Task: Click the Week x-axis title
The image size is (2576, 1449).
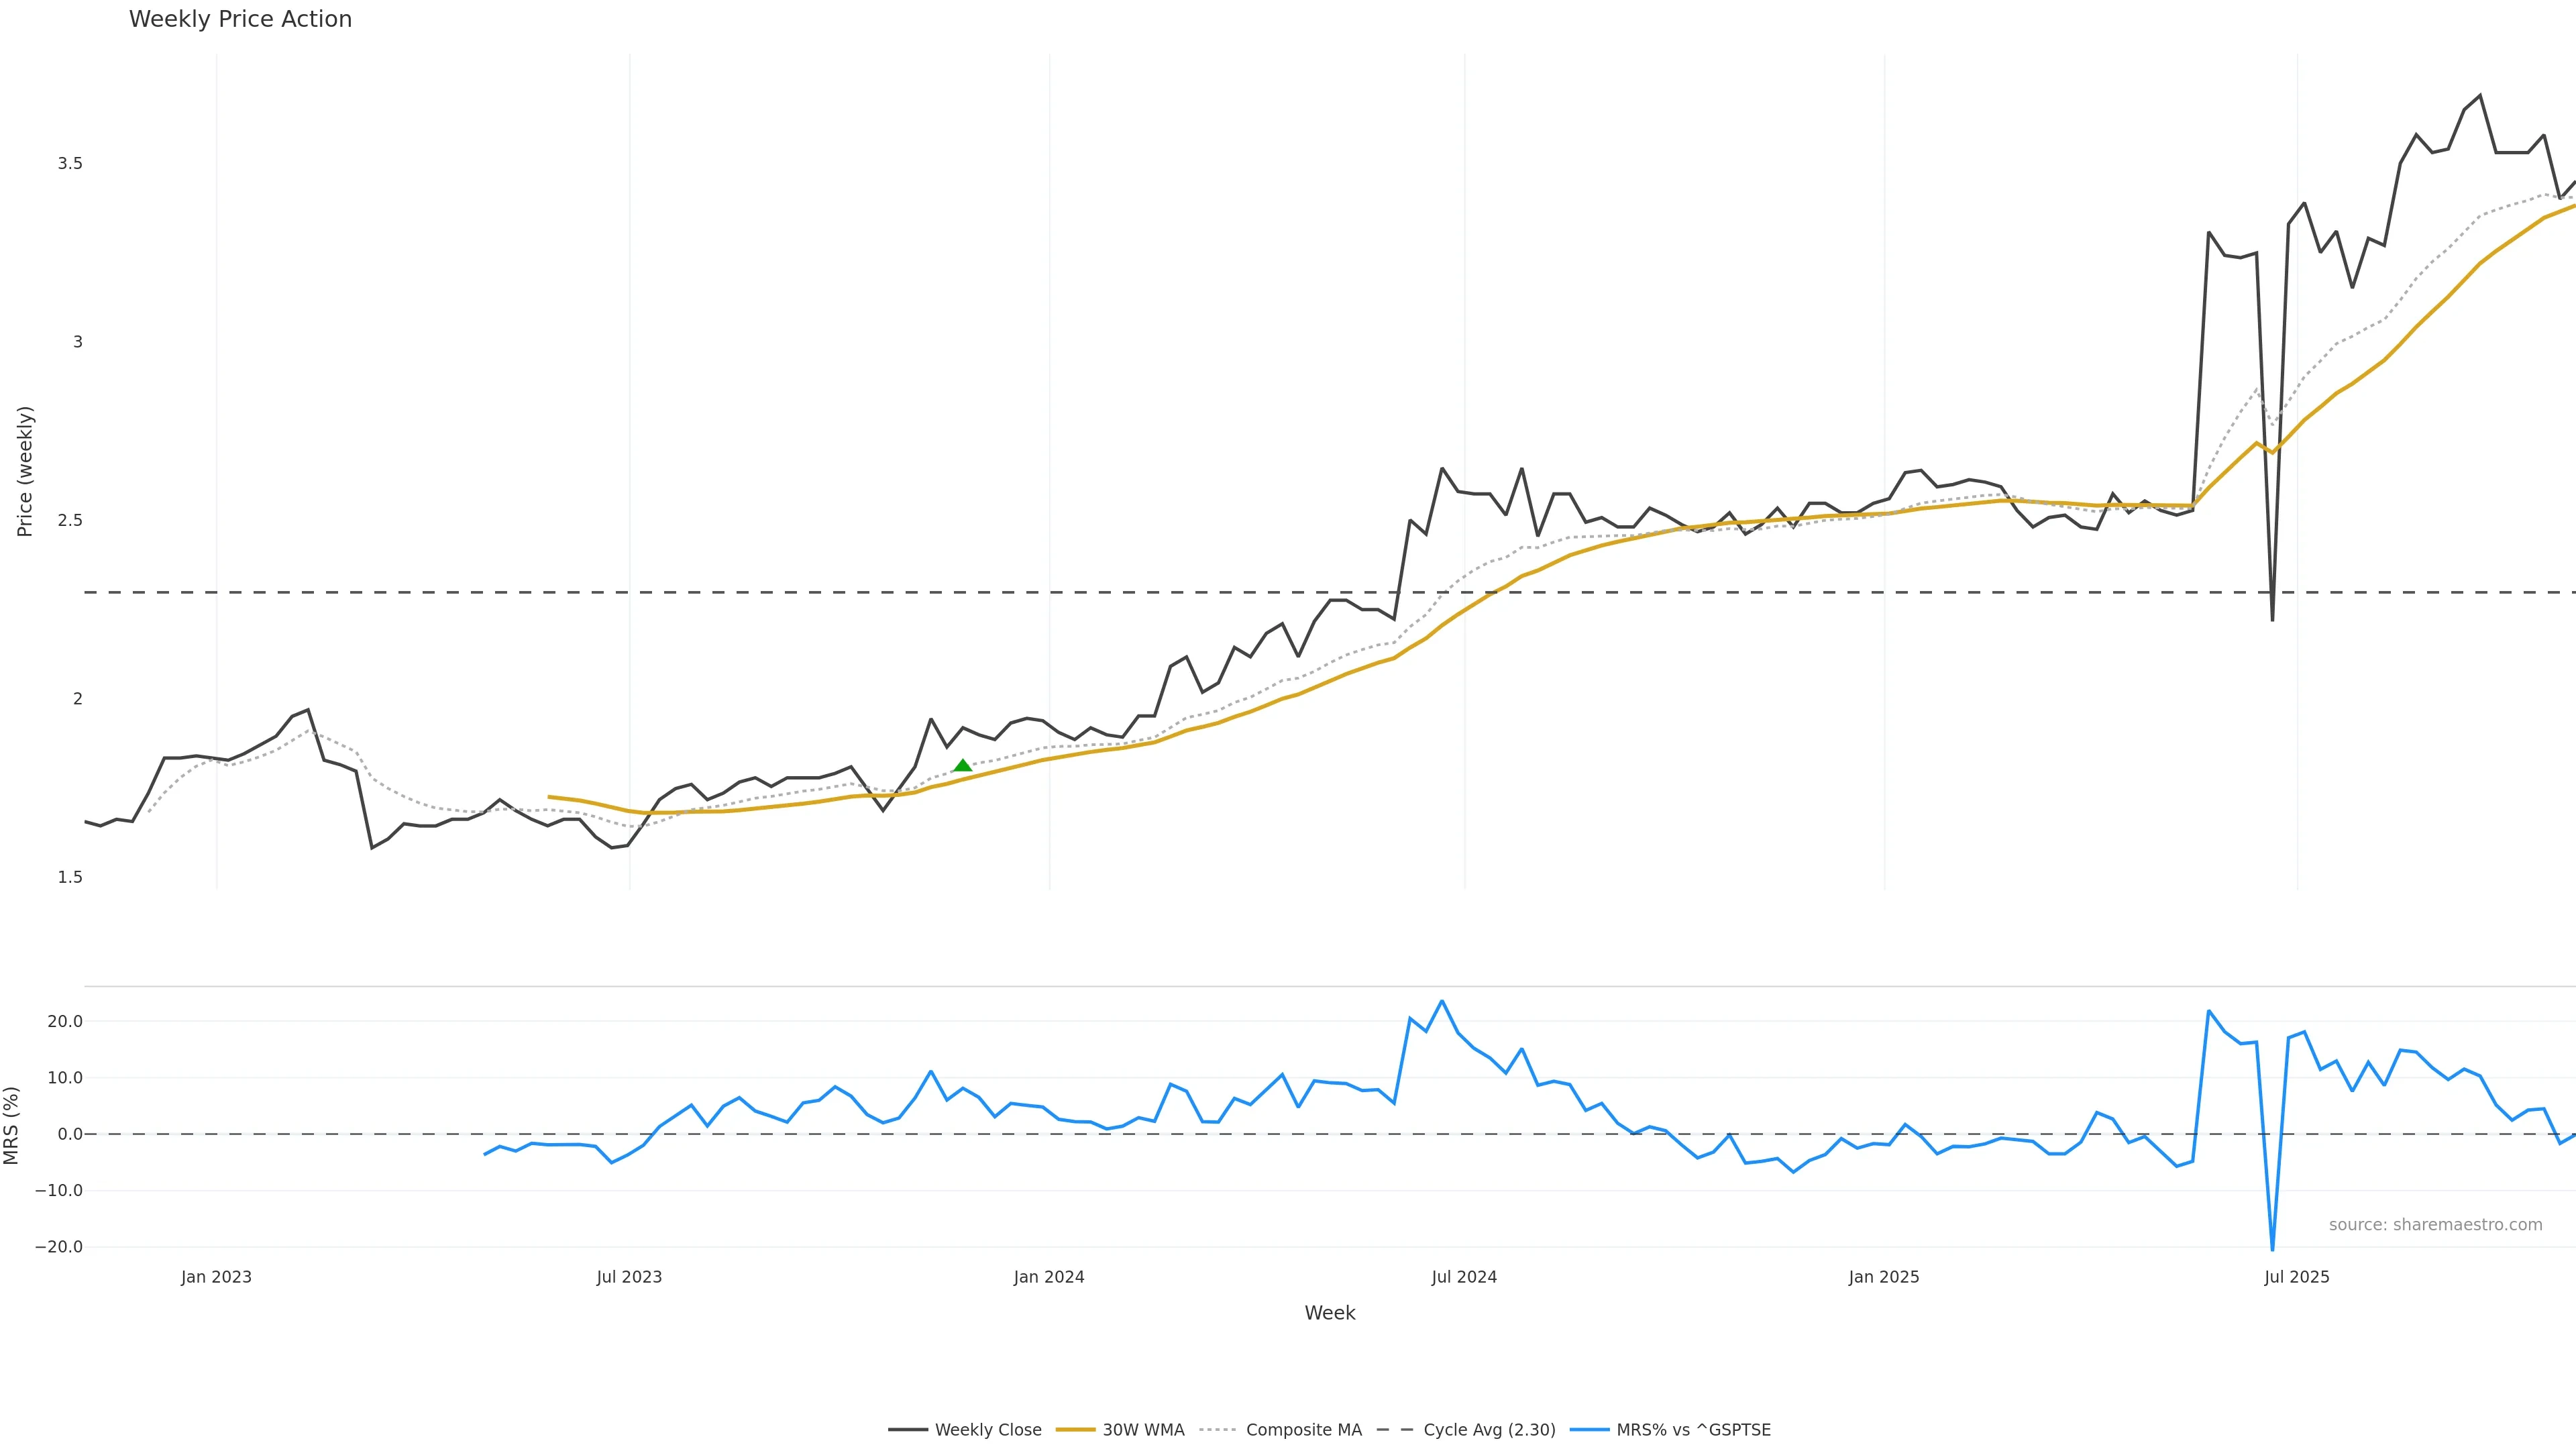Action: [1329, 1313]
